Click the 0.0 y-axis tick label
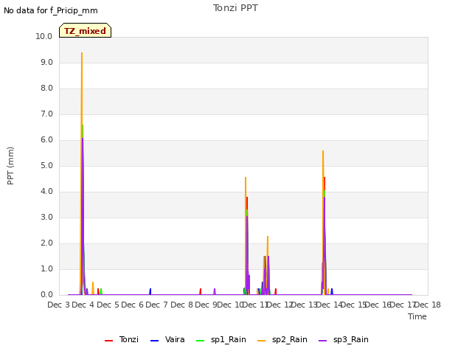Viewport: 472px width, 354px height. (46, 295)
